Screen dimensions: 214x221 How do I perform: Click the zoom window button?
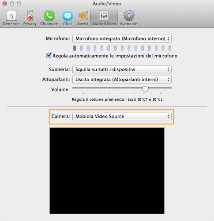(19, 4)
